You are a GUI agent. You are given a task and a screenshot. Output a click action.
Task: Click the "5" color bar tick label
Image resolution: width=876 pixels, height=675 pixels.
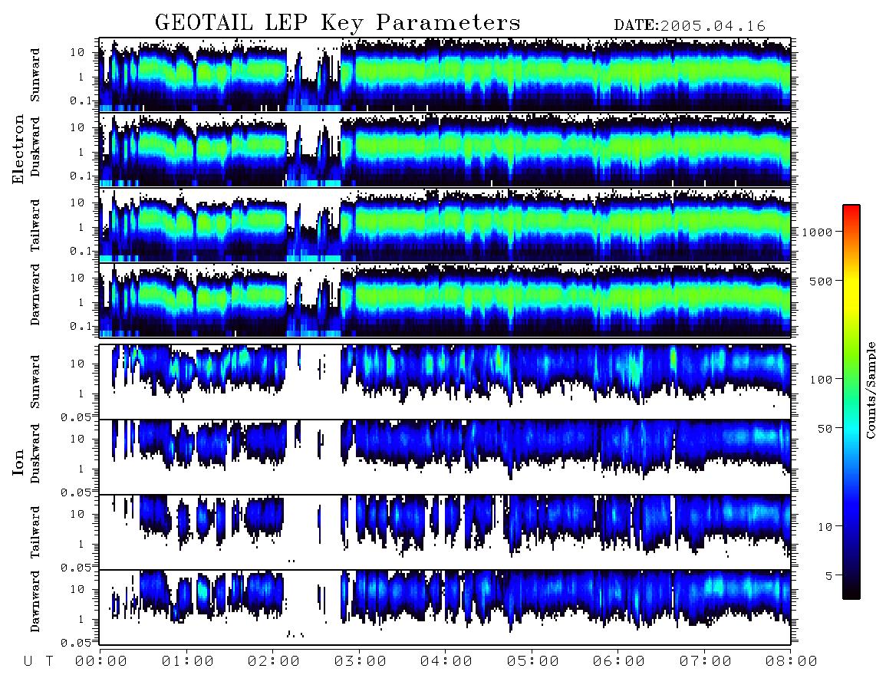(x=828, y=576)
